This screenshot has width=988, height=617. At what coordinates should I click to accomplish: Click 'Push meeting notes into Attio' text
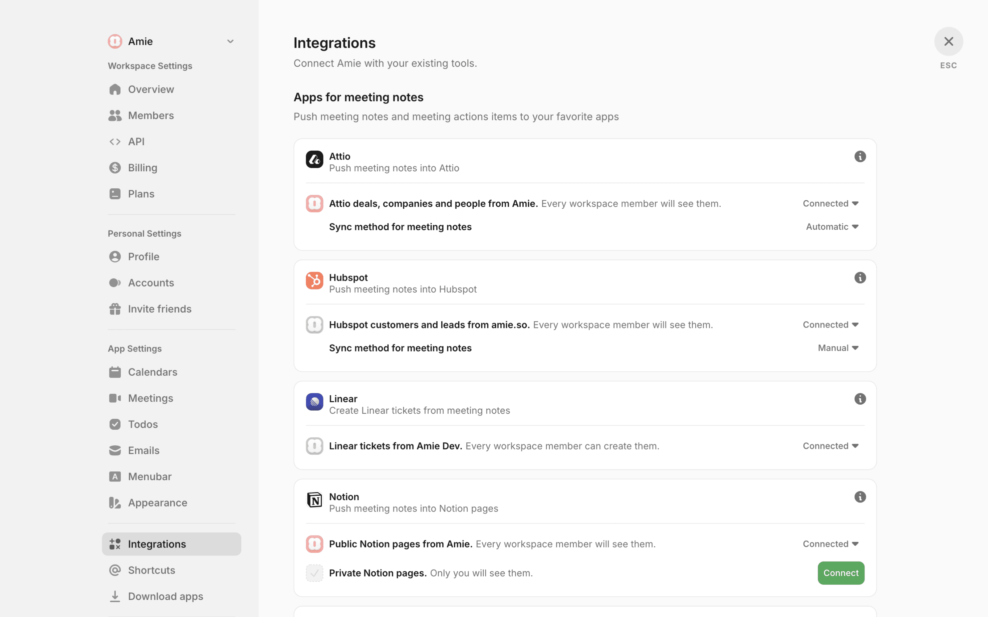(x=394, y=168)
